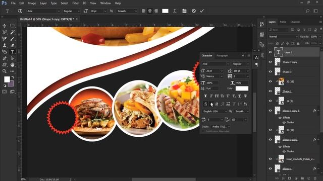This screenshot has width=323, height=181.
Task: Select the Horizontal Type tool
Action: [x=12, y=52]
